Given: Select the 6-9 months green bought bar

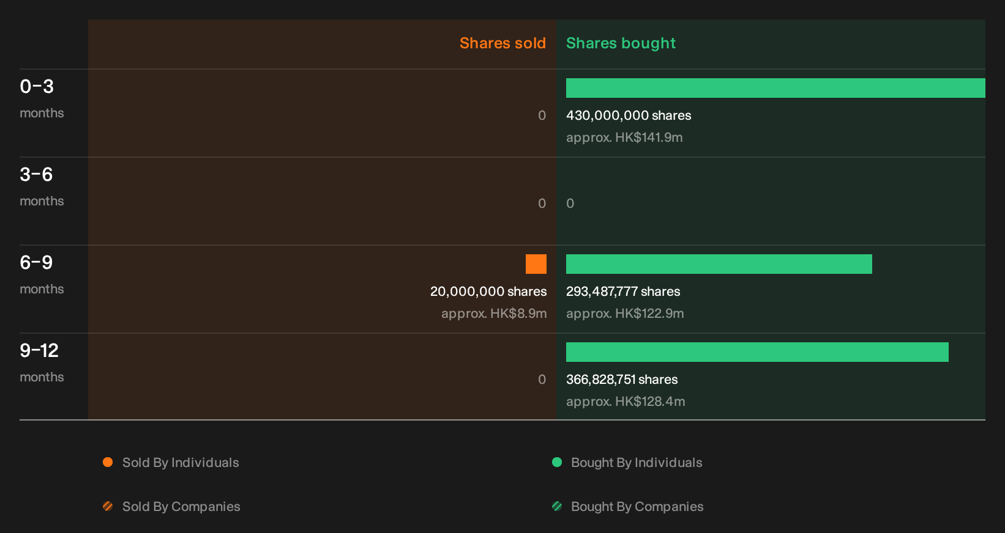Looking at the screenshot, I should pyautogui.click(x=719, y=264).
